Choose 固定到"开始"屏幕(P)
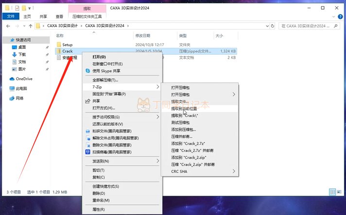 click(x=109, y=94)
